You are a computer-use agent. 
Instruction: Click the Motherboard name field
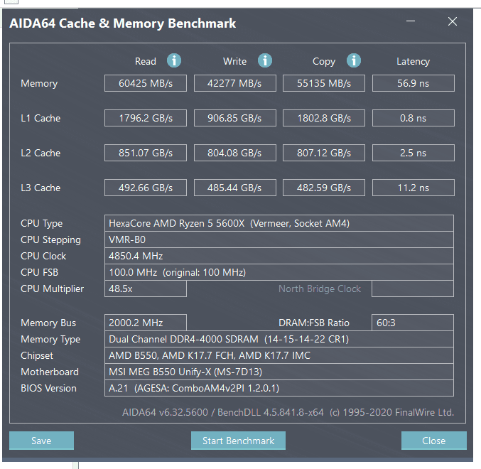point(279,372)
